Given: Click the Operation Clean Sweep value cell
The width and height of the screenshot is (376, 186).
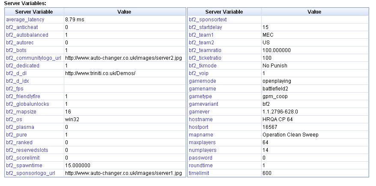Looking at the screenshot, I should [290, 135].
